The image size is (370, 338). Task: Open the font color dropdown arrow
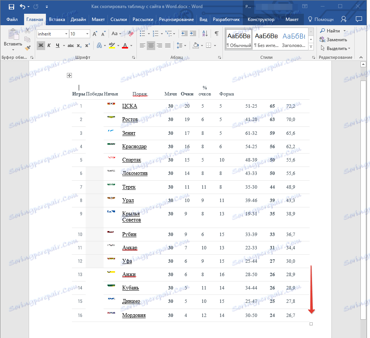click(x=131, y=45)
